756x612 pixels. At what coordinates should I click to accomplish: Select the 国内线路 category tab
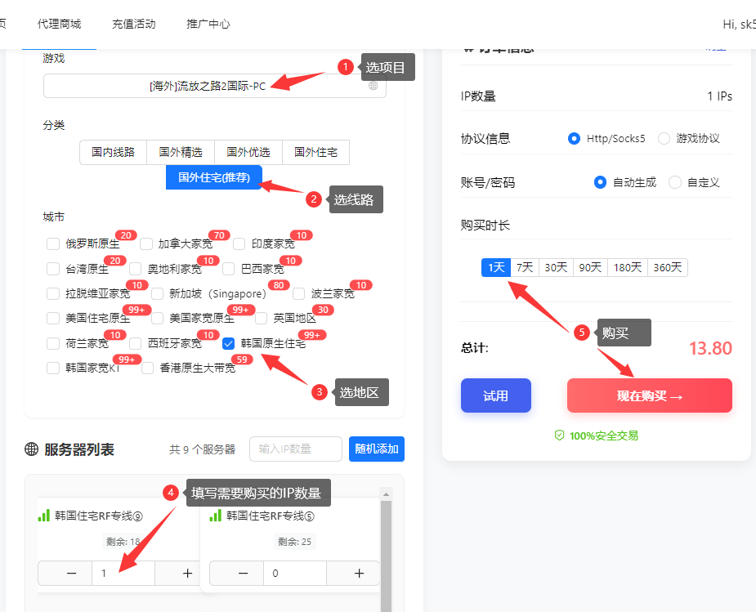(113, 152)
